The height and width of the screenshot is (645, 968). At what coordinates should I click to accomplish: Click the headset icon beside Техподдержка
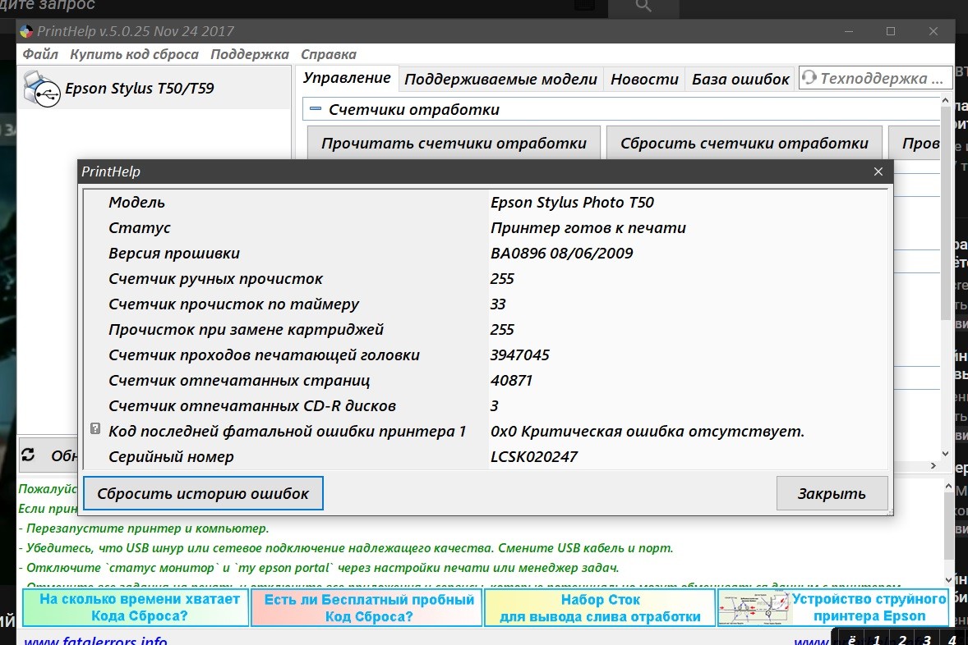pyautogui.click(x=809, y=79)
